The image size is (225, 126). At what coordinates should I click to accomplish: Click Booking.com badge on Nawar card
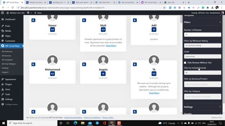click(33, 20)
